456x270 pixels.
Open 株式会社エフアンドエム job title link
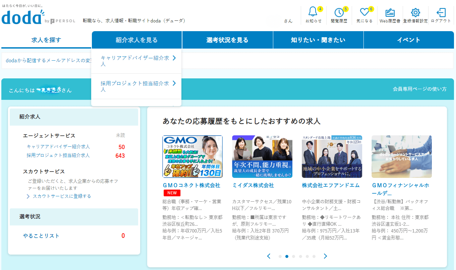pos(331,185)
